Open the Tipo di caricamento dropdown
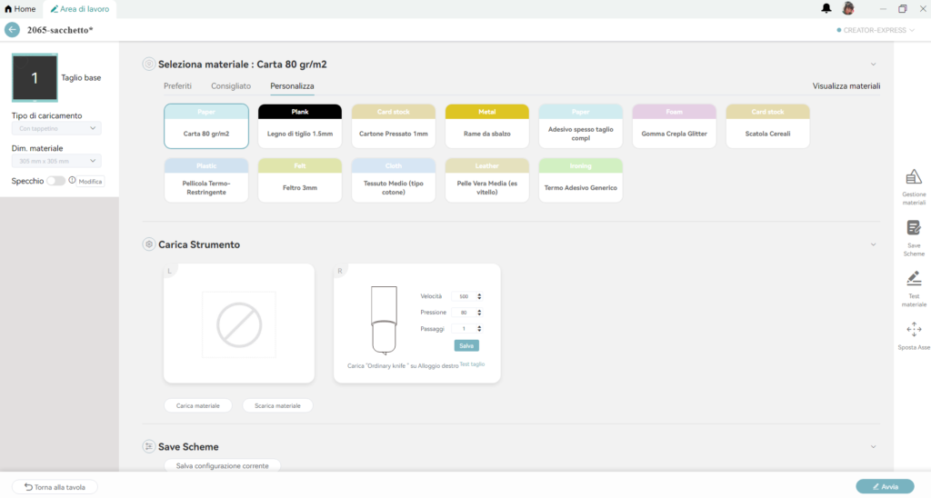 (x=55, y=129)
